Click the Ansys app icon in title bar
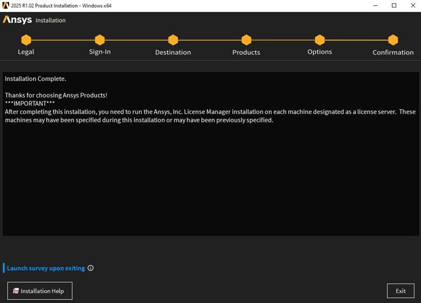 coord(6,5)
